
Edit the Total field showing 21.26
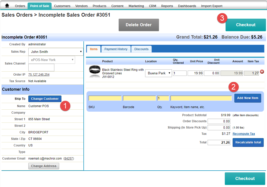(x=219, y=142)
